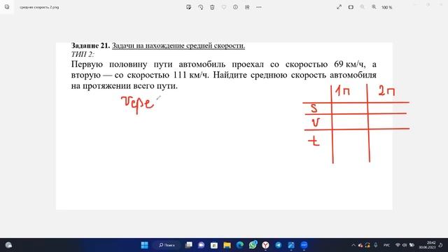Click the image file name in the title bar

[39, 8]
